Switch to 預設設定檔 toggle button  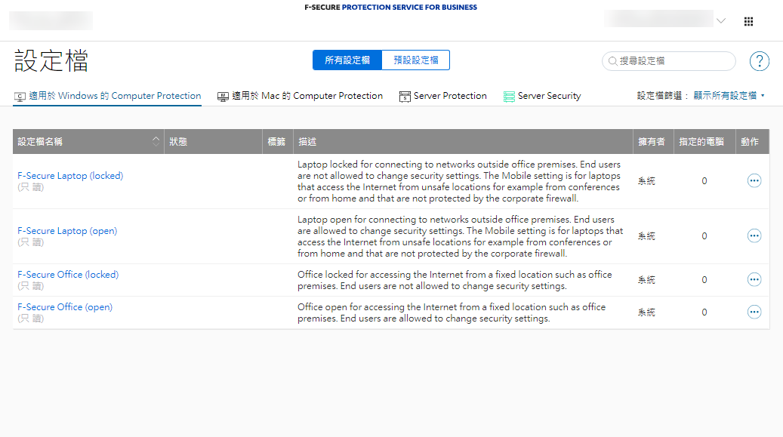click(415, 60)
